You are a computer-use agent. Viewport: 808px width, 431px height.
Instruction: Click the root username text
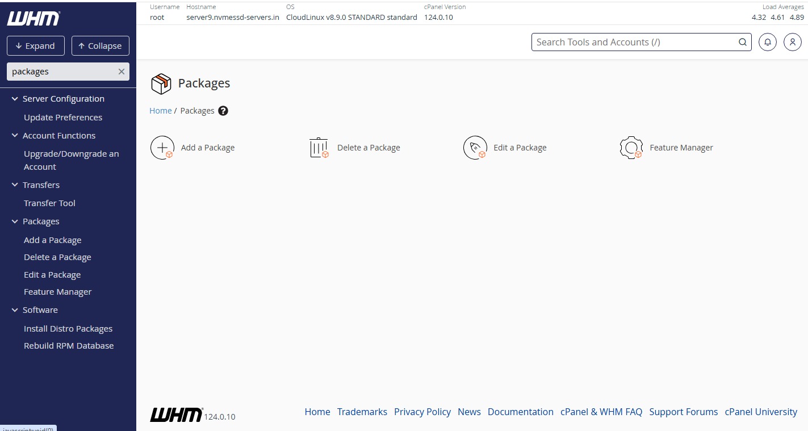[157, 17]
